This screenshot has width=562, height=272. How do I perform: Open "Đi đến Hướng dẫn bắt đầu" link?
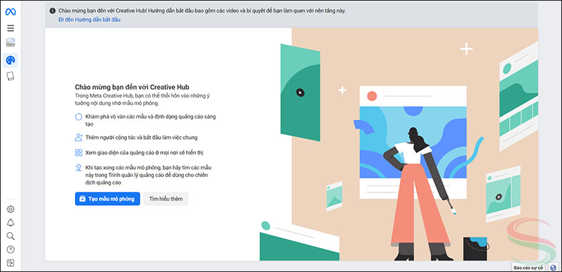90,19
